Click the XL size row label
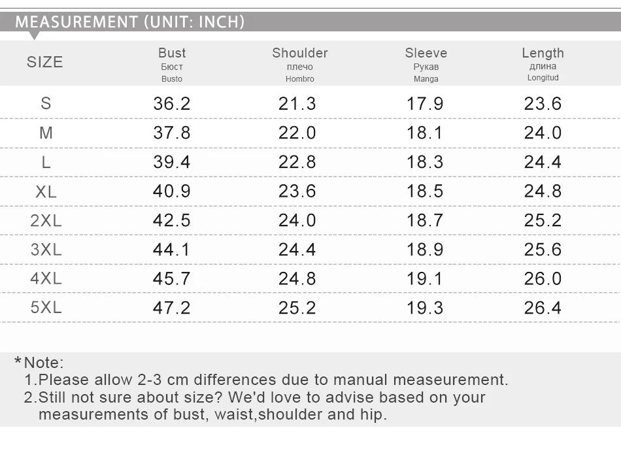621x466 pixels. [46, 192]
